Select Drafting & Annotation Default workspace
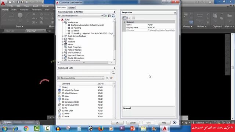Image resolution: width=235 pixels, height=132 pixels. tap(87, 25)
